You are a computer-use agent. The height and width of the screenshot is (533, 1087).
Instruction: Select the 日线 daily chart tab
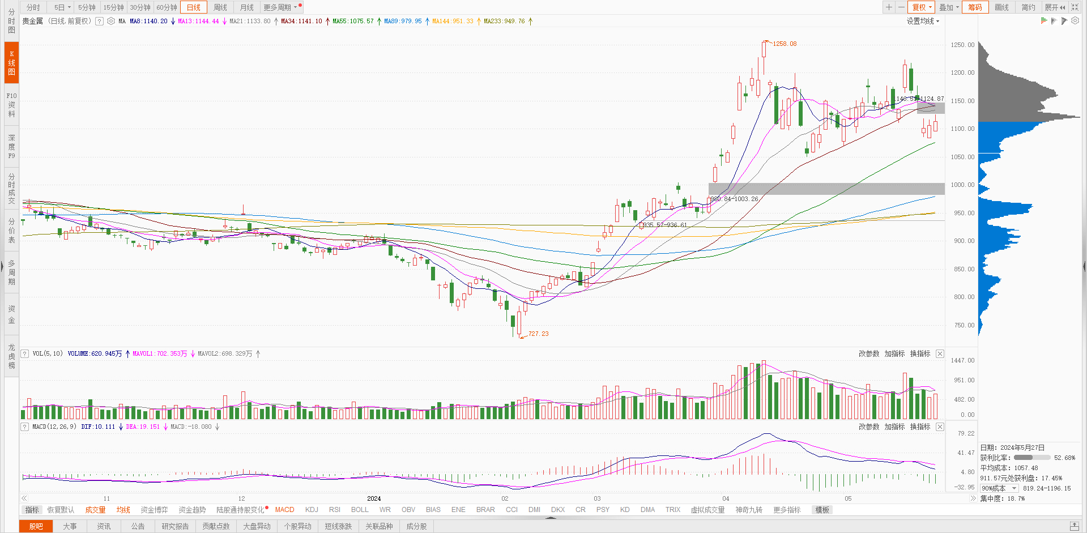click(x=194, y=7)
